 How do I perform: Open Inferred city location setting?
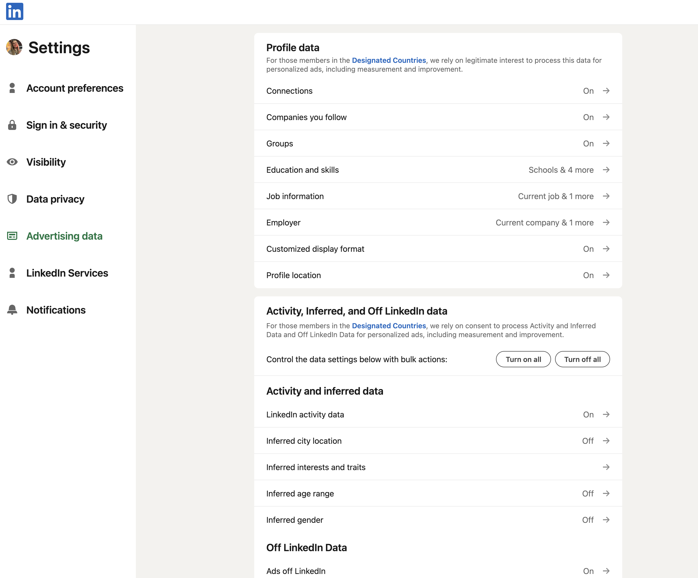coord(438,441)
